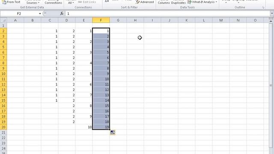Click cell E20 containing 10
Image resolution: width=274 pixels, height=154 pixels.
click(84, 127)
